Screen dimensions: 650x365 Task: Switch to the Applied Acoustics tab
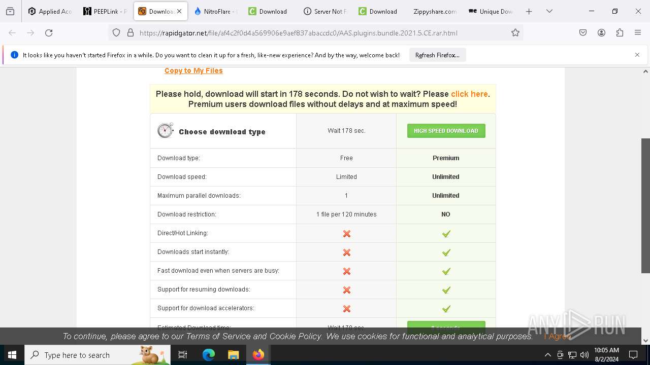pyautogui.click(x=50, y=11)
